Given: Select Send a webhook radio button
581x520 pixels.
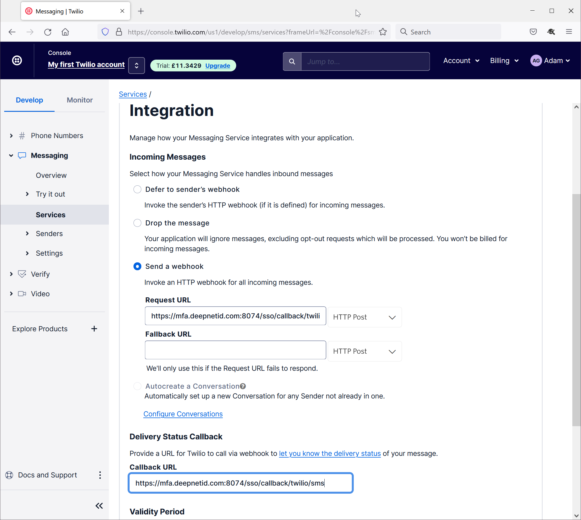Looking at the screenshot, I should 137,266.
